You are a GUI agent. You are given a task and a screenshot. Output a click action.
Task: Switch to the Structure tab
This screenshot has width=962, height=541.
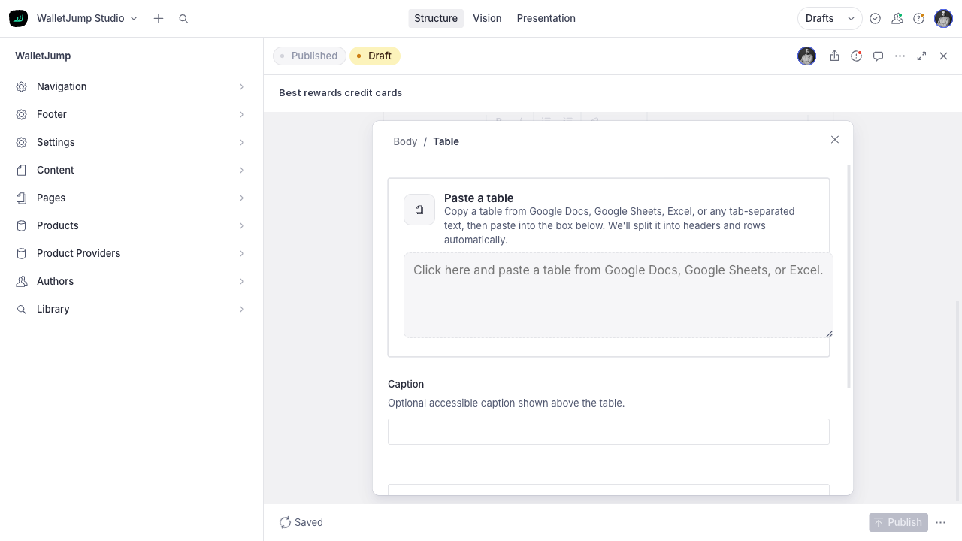point(436,18)
